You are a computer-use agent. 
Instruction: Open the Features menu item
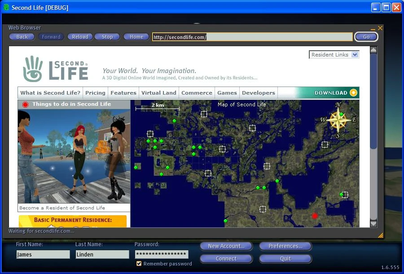click(x=123, y=93)
